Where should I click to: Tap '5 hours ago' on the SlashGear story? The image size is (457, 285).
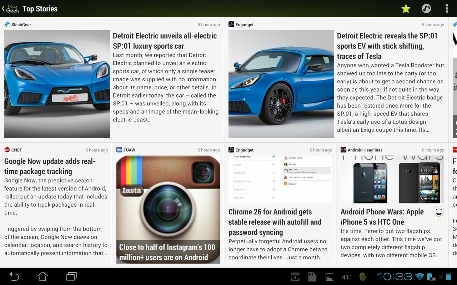[x=209, y=25]
